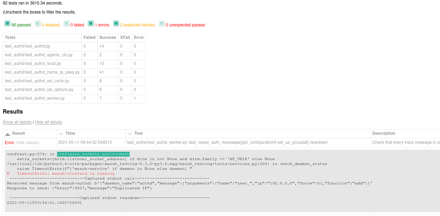Toggle the '1 errors' filter checkbox
This screenshot has height=216, width=440.
[91, 24]
